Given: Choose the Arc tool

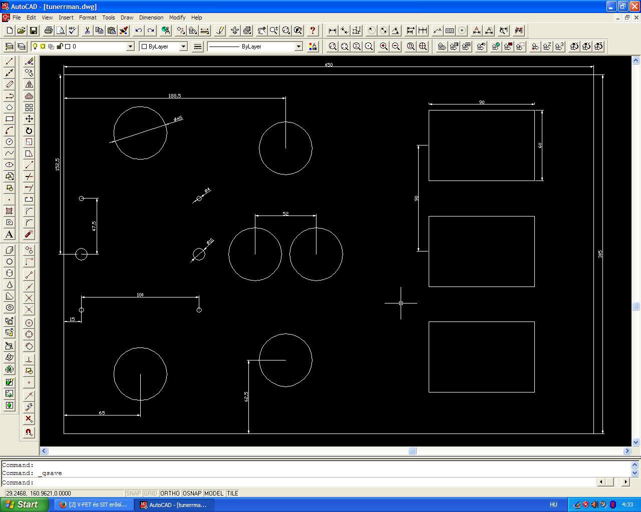Looking at the screenshot, I should point(9,130).
